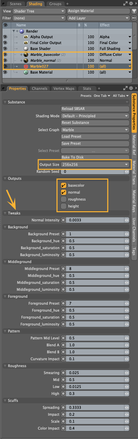This screenshot has height=439, width=138.
Task: Click the channel dot beside Smearing
Action: 63,373
